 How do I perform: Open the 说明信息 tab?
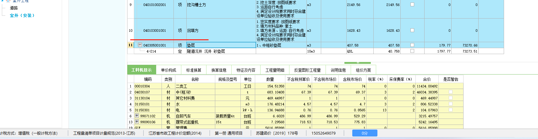[x=338, y=70]
